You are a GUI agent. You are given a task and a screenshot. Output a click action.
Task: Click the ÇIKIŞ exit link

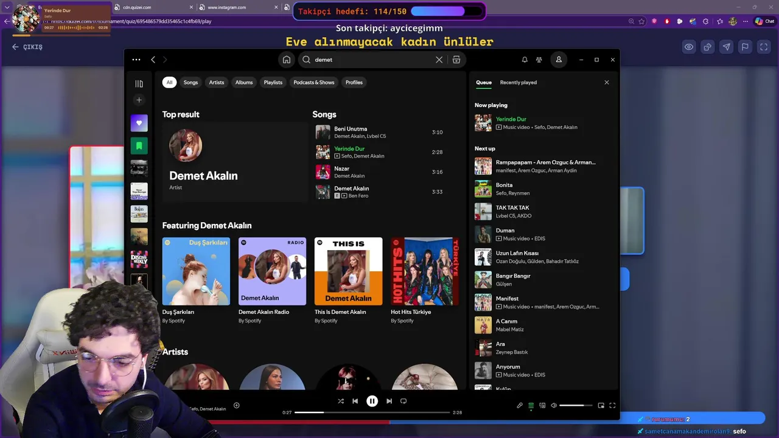(27, 47)
